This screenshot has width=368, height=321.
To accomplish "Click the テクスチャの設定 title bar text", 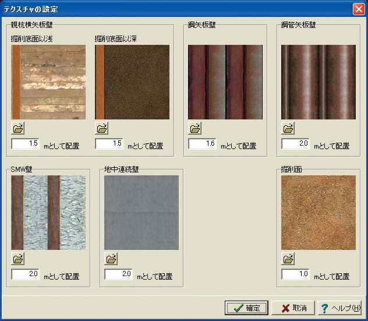I will (31, 9).
